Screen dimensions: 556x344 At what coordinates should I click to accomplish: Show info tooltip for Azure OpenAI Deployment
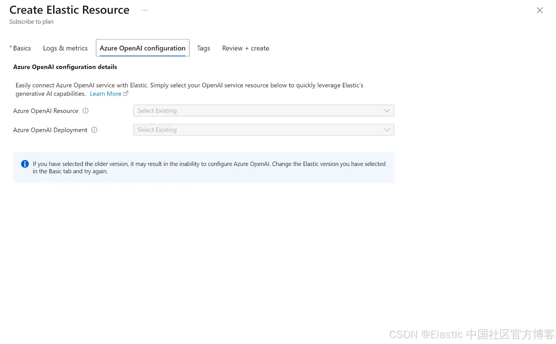94,130
